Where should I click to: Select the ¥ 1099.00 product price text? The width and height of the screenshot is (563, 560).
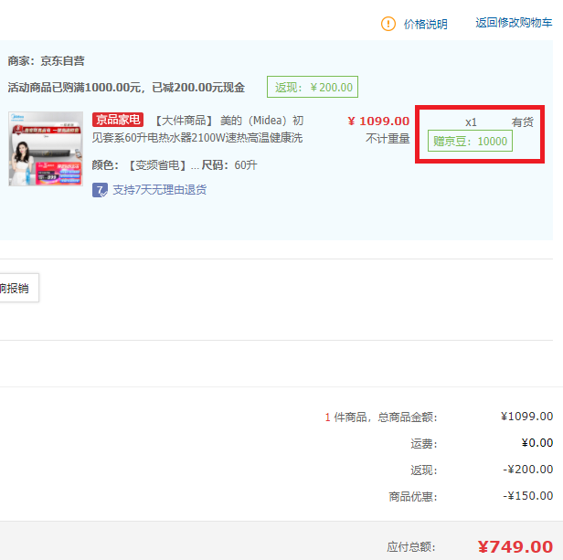pyautogui.click(x=378, y=121)
